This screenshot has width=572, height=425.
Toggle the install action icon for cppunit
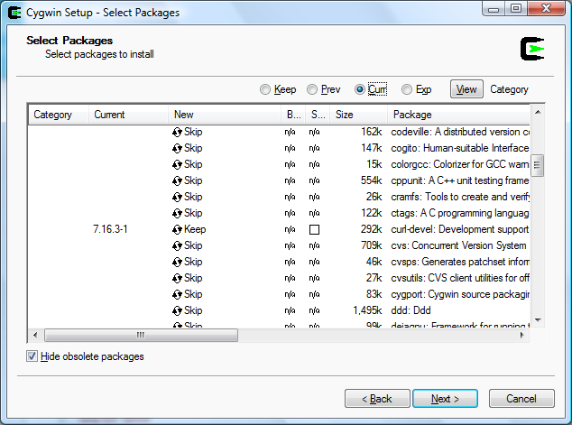[177, 180]
